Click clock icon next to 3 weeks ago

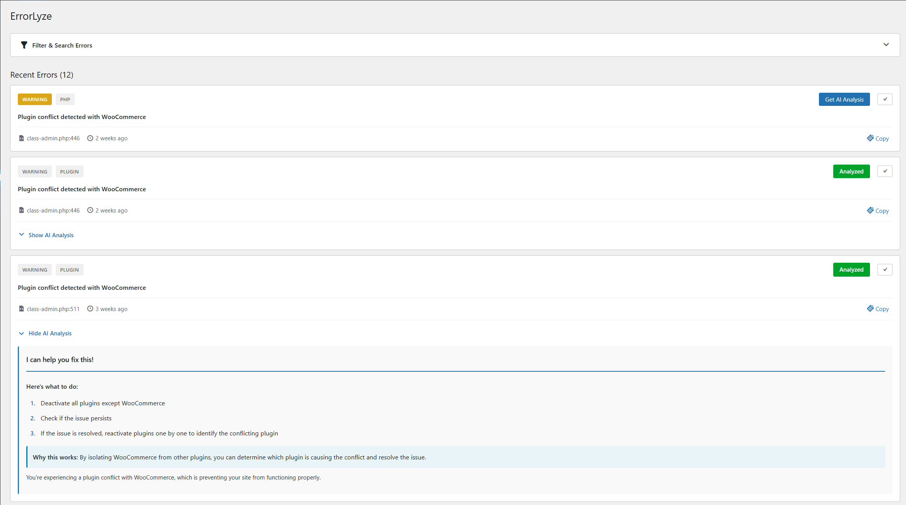tap(90, 309)
